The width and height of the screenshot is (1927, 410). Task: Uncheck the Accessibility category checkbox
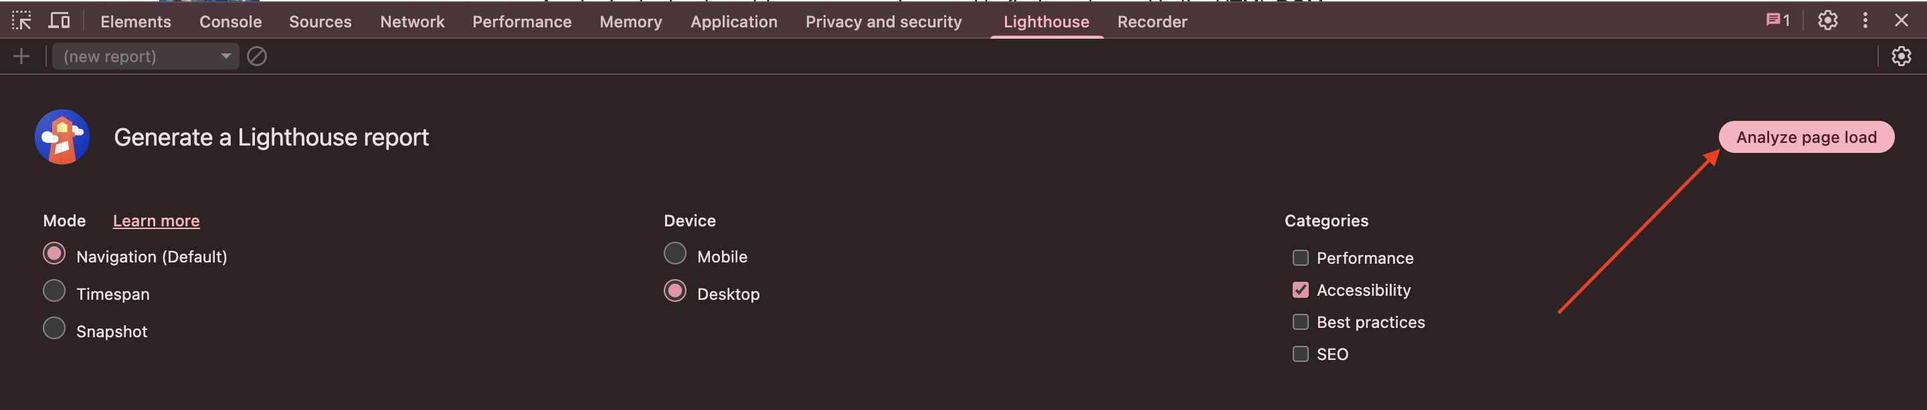click(1300, 290)
